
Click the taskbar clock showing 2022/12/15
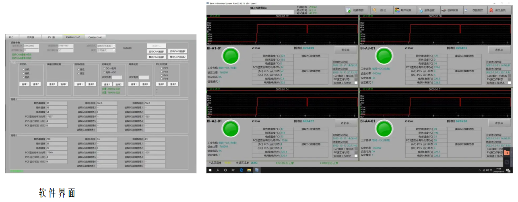coord(499,170)
